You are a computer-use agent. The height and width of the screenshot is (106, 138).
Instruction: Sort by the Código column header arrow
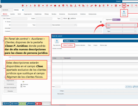point(61,58)
